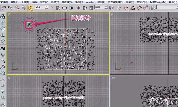Image resolution: width=178 pixels, height=107 pixels.
Task: Click the 顶 viewport label
Action: coord(10,14)
